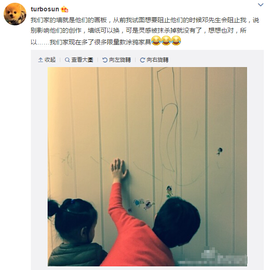The width and height of the screenshot is (267, 270).
Task: Click the expanded photo of children at wall
Action: tap(147, 167)
